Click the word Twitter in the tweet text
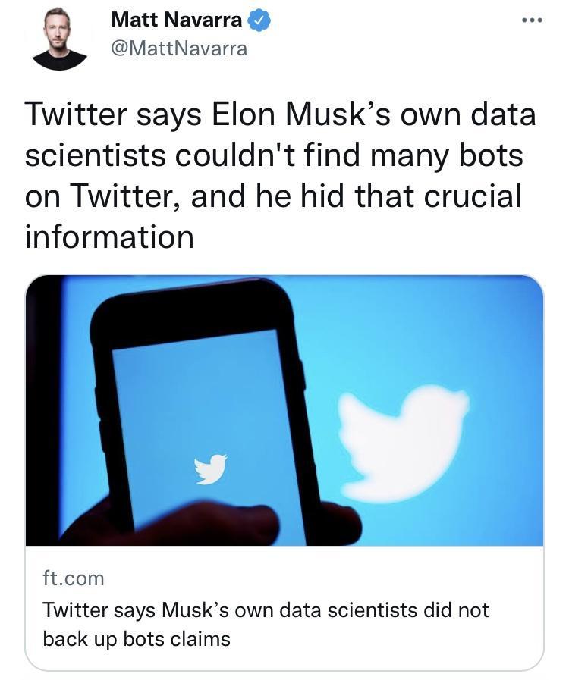 (69, 115)
